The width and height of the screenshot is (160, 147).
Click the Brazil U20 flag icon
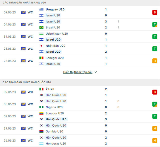click(x=41, y=27)
